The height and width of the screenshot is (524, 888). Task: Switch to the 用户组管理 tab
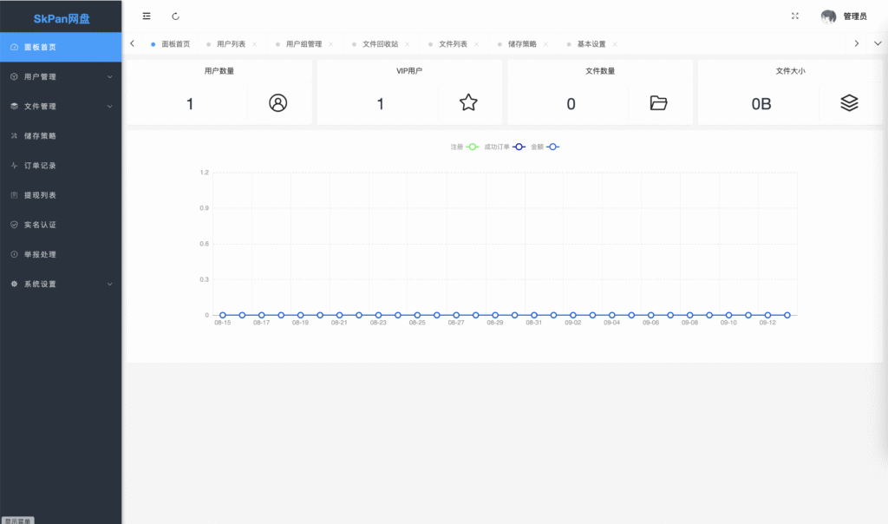(304, 44)
